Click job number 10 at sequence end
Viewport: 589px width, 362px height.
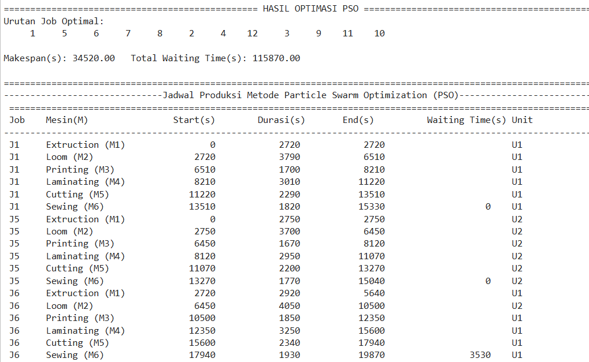[x=379, y=33]
